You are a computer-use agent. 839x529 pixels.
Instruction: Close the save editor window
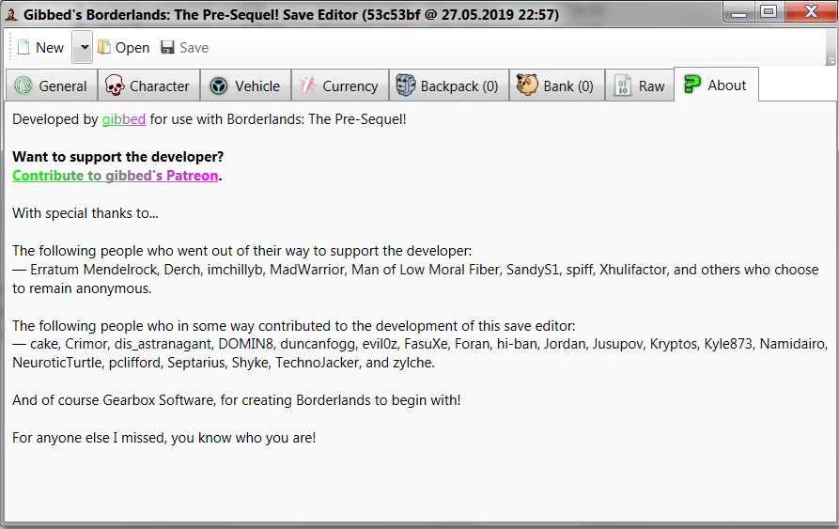coord(806,12)
